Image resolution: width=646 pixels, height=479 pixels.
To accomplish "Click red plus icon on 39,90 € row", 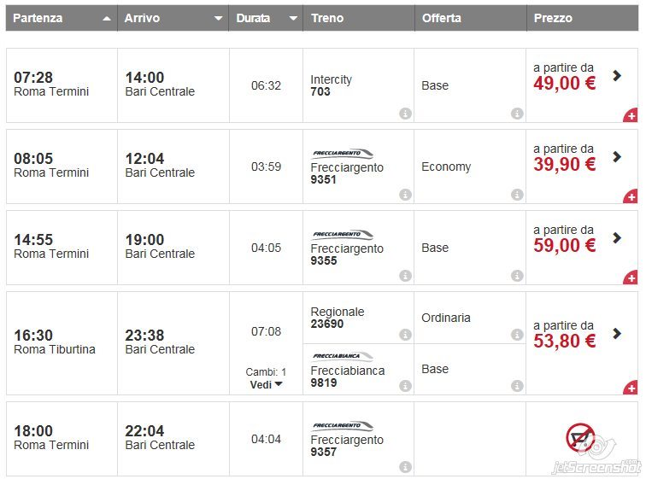I will (631, 196).
